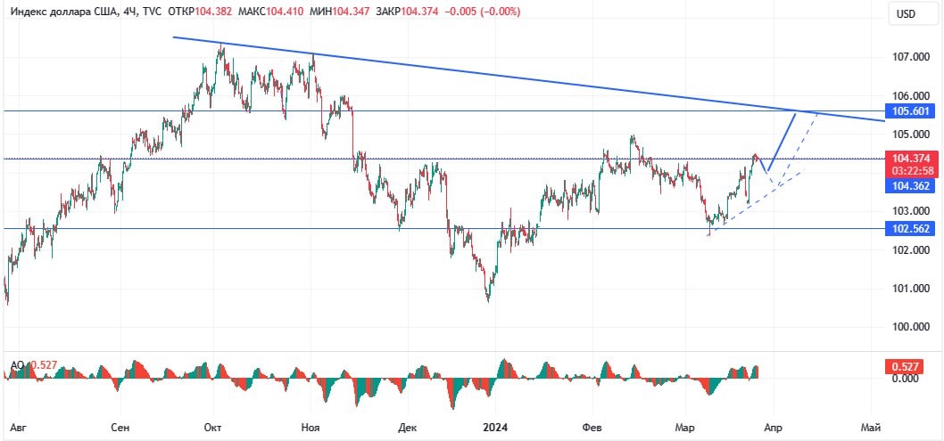The image size is (944, 441).
Task: Click the red AO 0.527 scale label
Action: (x=905, y=366)
